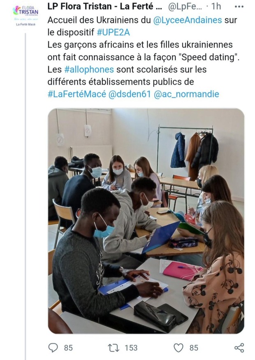
Task: Open the @ac_normandie mention
Action: click(x=186, y=94)
